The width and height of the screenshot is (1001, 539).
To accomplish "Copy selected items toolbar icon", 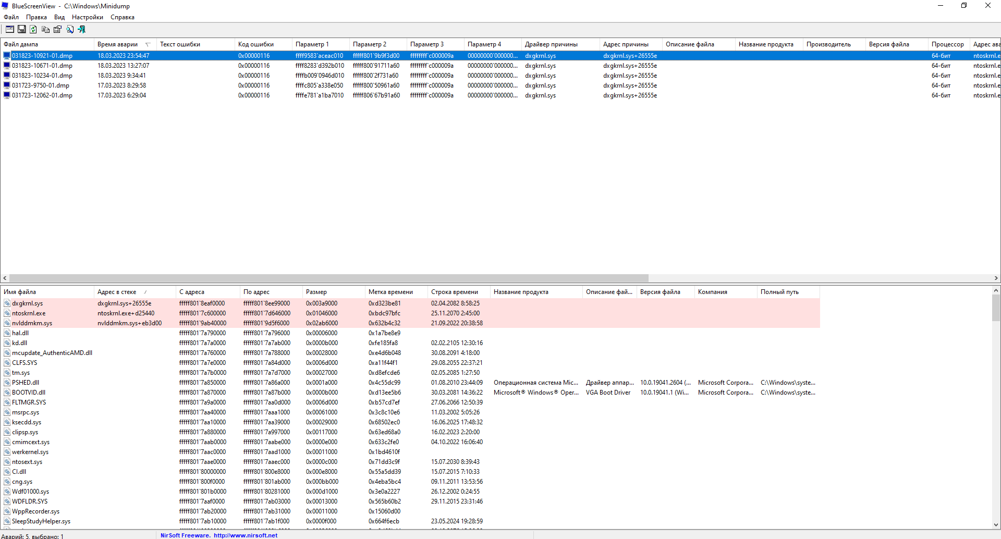I will pyautogui.click(x=45, y=29).
